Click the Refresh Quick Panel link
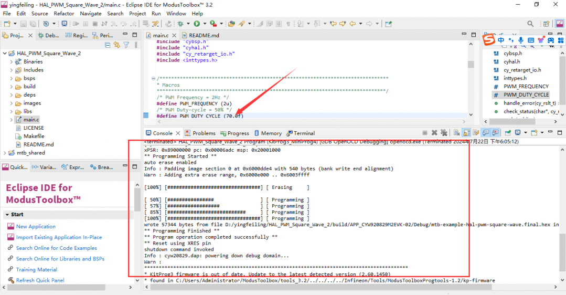This screenshot has width=566, height=295. [40, 280]
